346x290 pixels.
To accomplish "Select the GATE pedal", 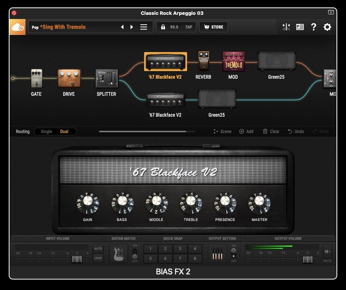I will 37,78.
